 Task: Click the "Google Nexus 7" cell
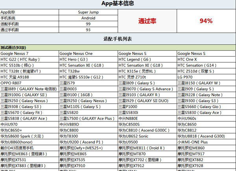(29, 54)
